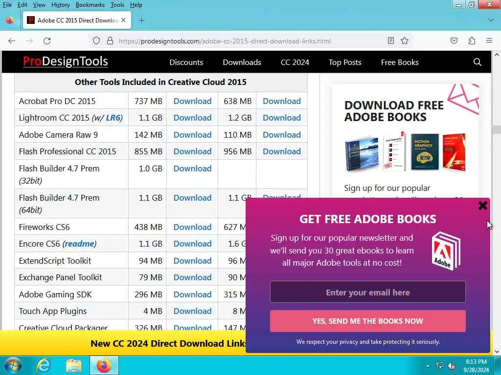
Task: Reload the page with the refresh icon
Action: (47, 41)
